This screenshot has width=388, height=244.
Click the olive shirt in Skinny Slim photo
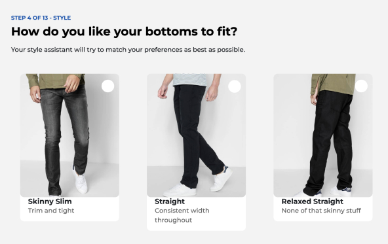pyautogui.click(x=56, y=80)
